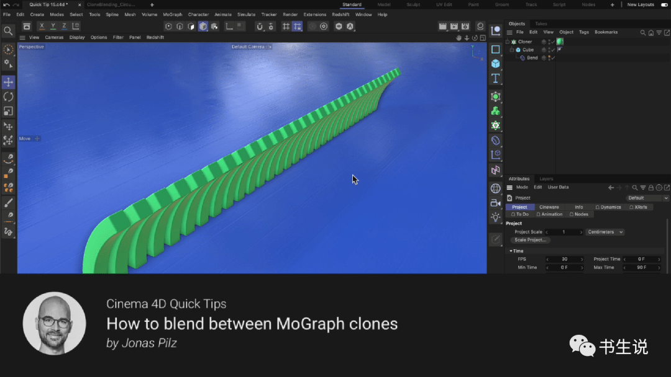
Task: Open the Simulate menu
Action: point(246,14)
